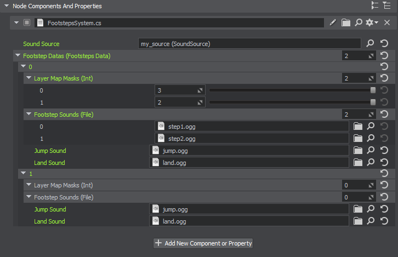Reset the first Jump Sound value

384,150
